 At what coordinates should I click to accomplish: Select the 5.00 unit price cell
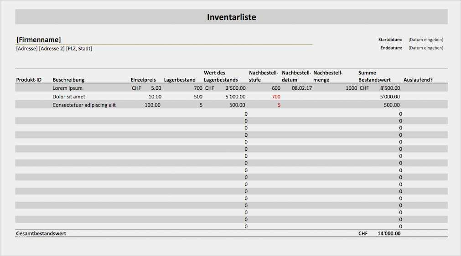coord(156,88)
